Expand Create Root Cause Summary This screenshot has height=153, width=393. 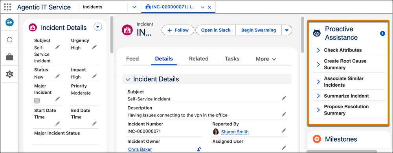(318, 64)
